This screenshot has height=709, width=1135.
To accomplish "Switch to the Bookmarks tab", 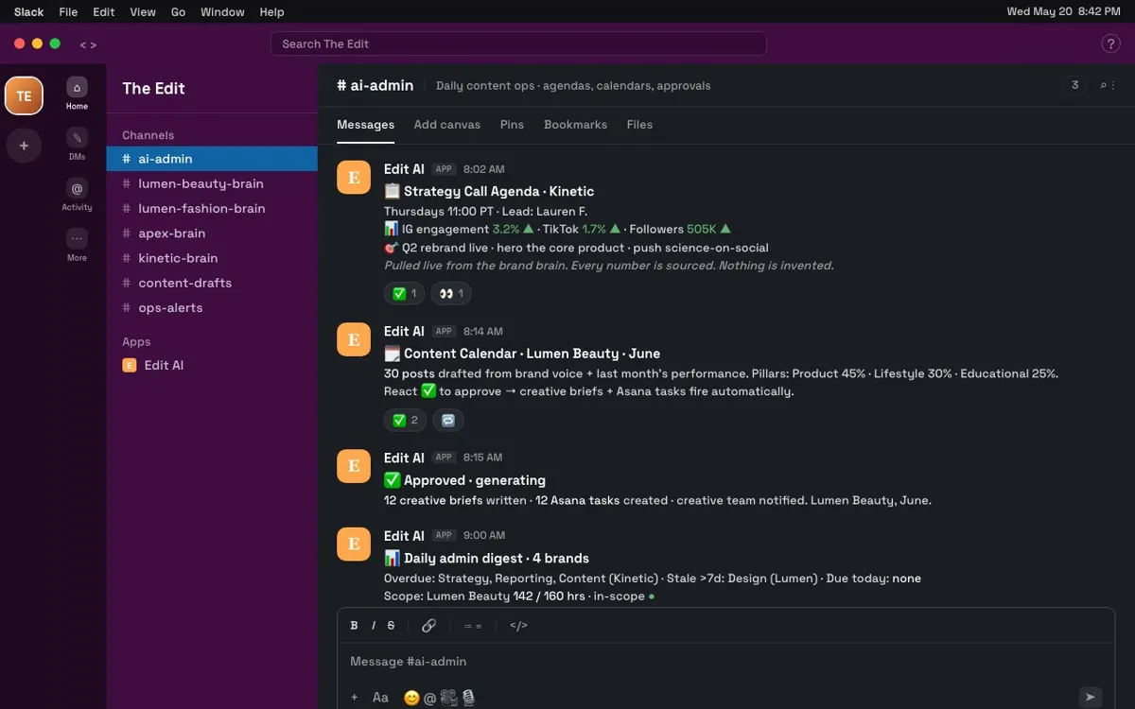I will click(x=575, y=125).
